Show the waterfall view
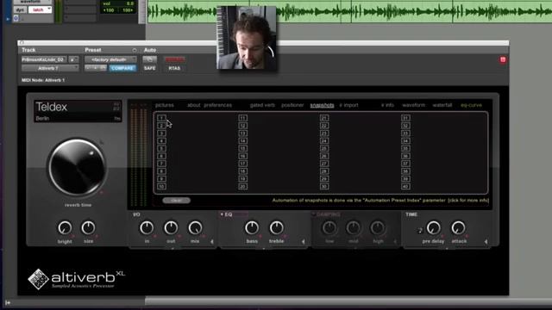This screenshot has height=310, width=552. pos(442,105)
